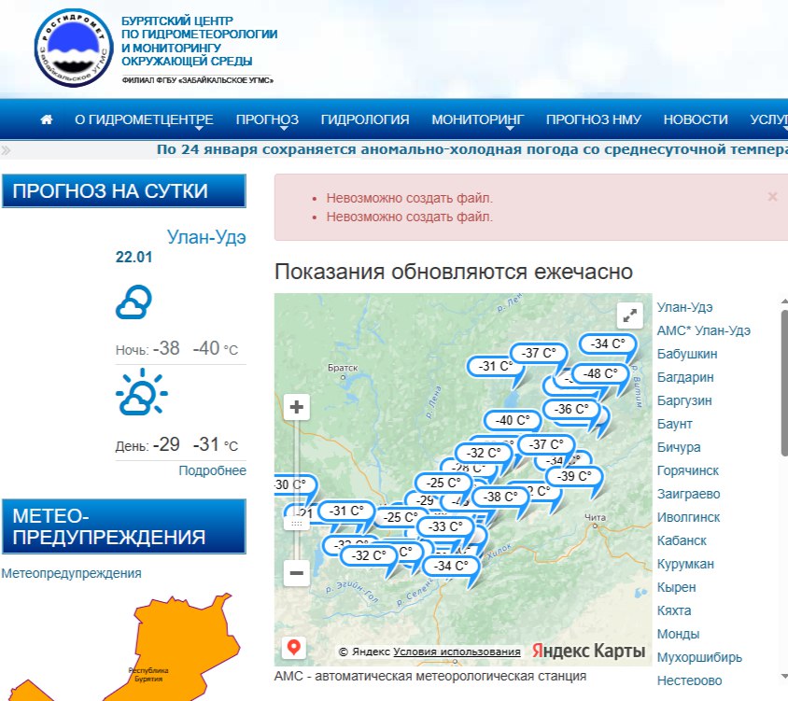This screenshot has width=788, height=701.
Task: Open Яндекс Условия использования link
Action: point(457,652)
